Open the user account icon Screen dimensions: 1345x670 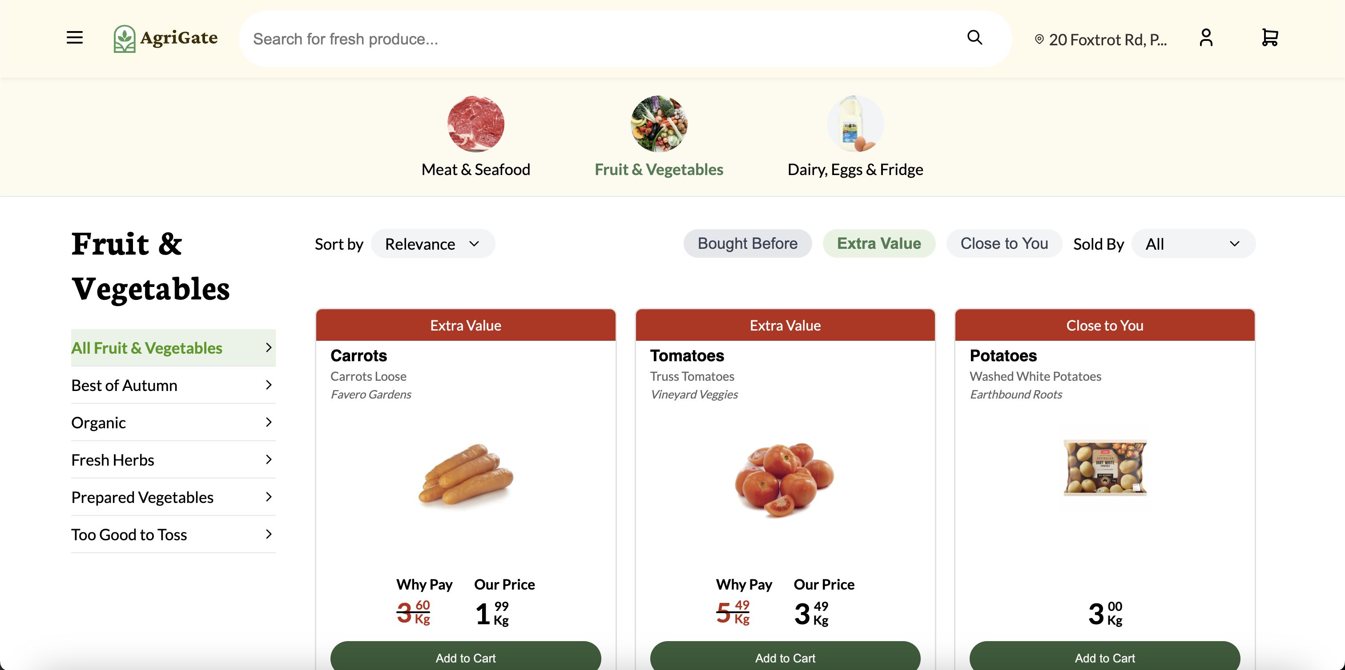[x=1206, y=37]
